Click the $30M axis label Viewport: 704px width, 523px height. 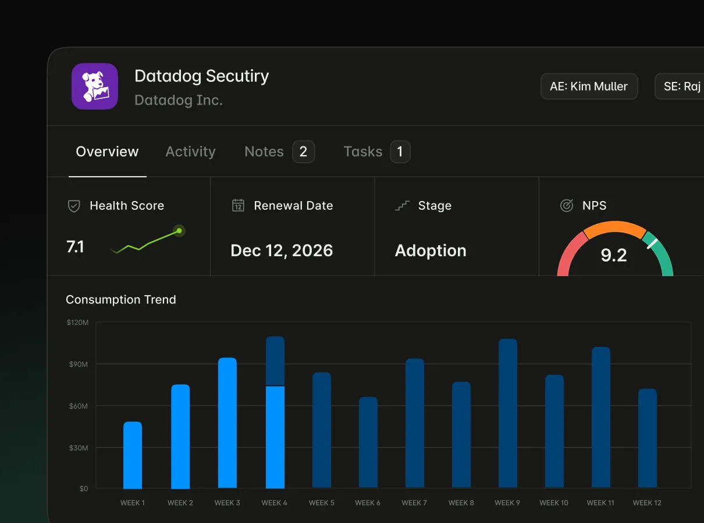[78, 447]
